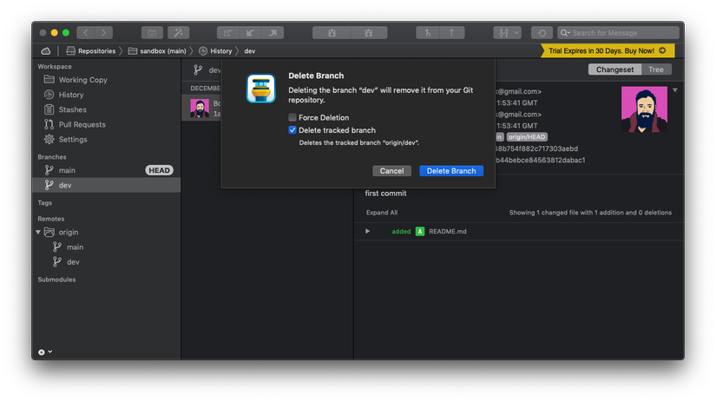Open Pull Requests in the sidebar
The width and height of the screenshot is (716, 402).
(82, 124)
